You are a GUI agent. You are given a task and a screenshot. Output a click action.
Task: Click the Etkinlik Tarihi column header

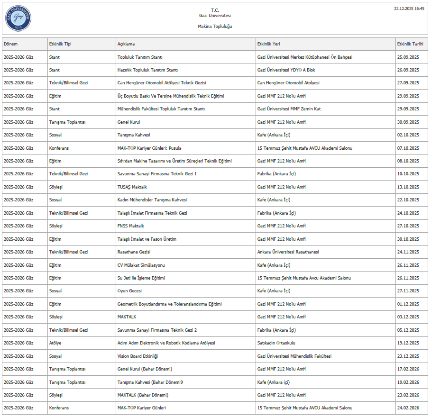[410, 44]
